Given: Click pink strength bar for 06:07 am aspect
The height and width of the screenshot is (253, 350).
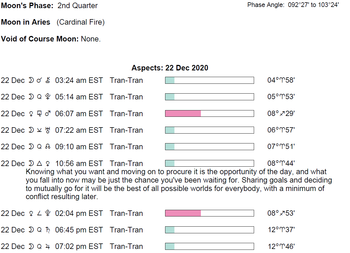Looking at the screenshot, I should click(183, 114).
